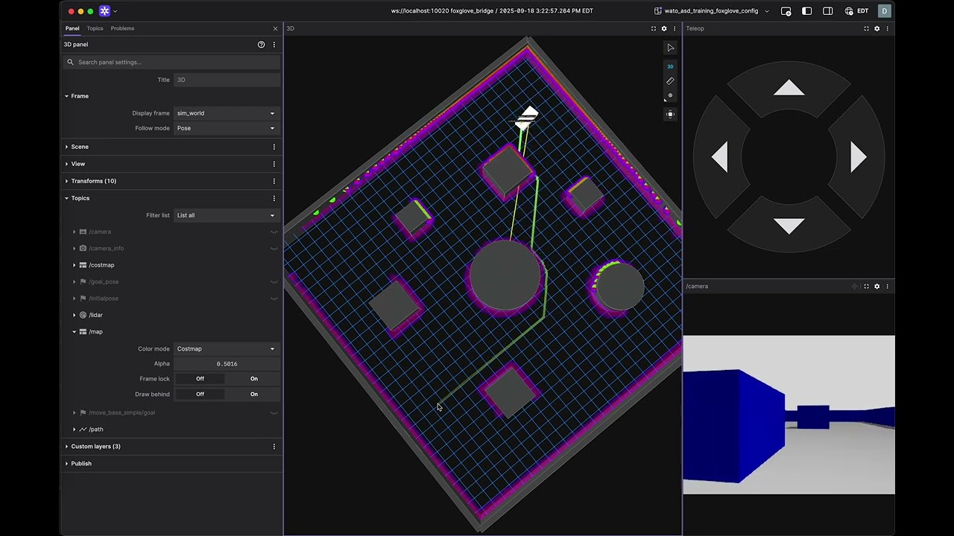Open the Filter list dropdown
954x536 pixels.
tap(226, 215)
